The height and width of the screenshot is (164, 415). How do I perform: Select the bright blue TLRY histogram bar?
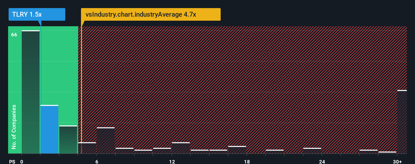pos(49,129)
